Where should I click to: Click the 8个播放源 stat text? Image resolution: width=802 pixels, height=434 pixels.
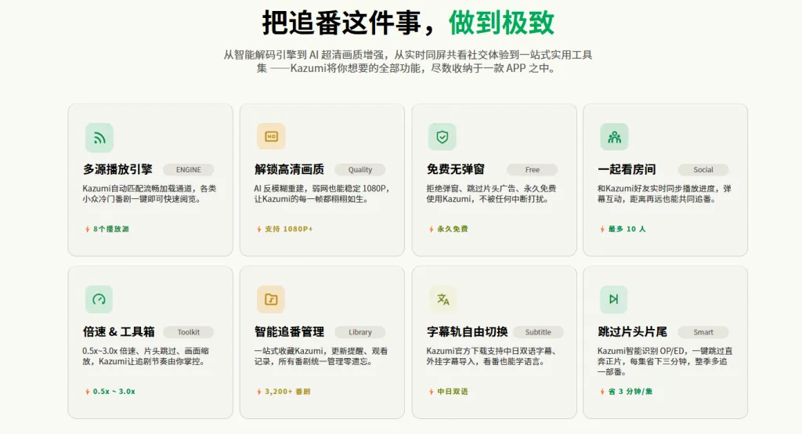[111, 230]
